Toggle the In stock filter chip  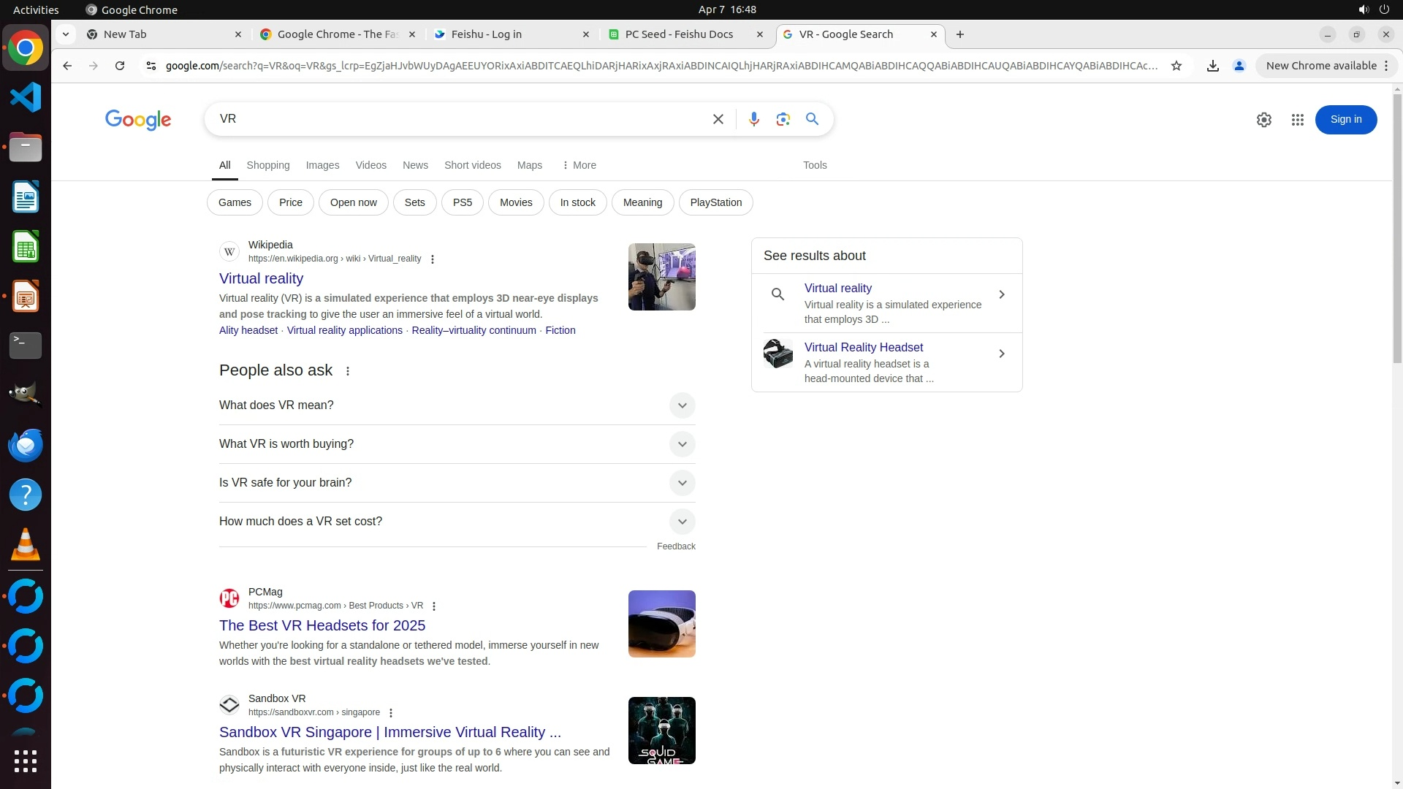[x=577, y=202]
